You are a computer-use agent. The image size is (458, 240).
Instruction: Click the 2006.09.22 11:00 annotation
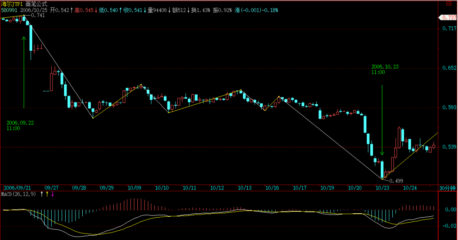(20, 126)
